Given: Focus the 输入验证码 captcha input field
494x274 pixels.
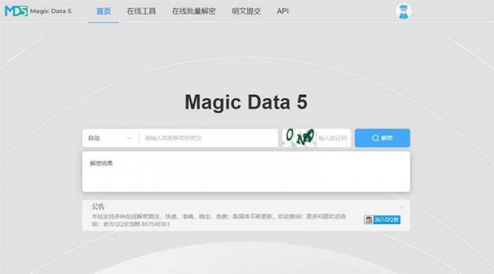Looking at the screenshot, I should 333,138.
